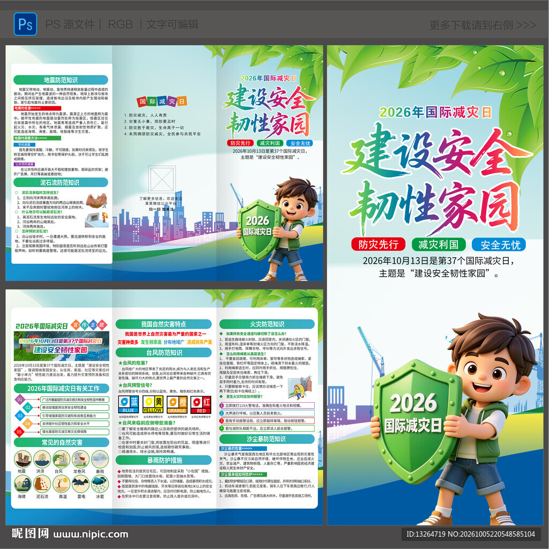Click the small green shield on brochure cover

(x=259, y=229)
